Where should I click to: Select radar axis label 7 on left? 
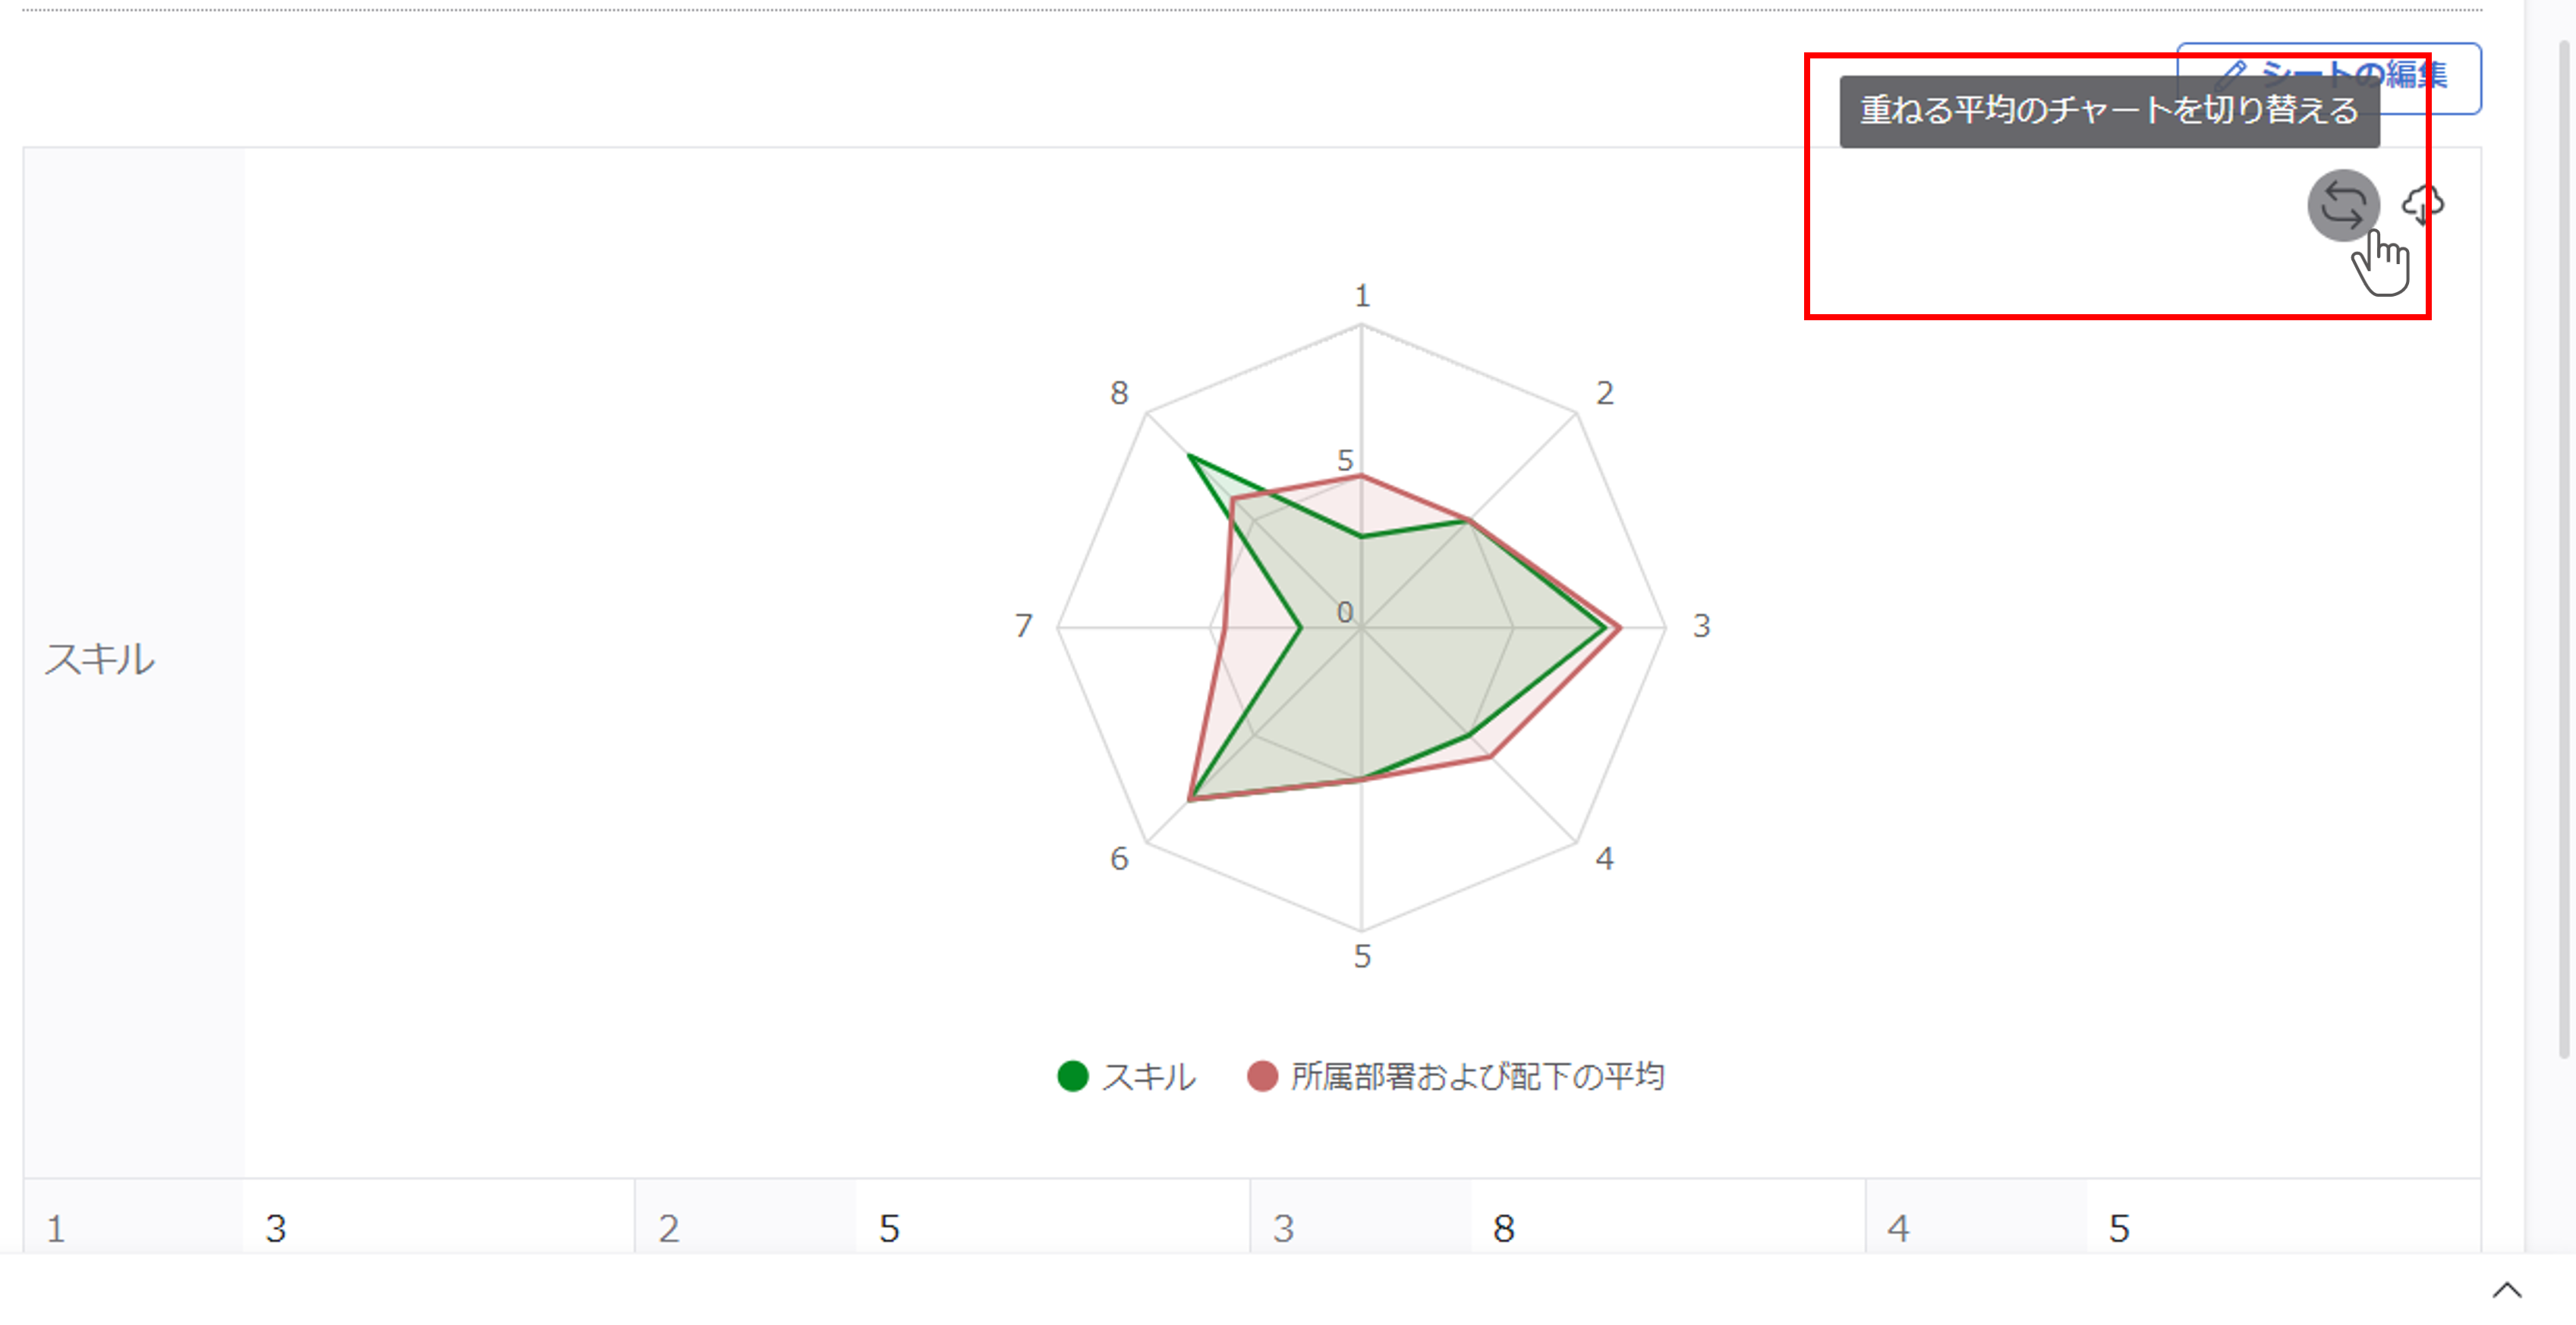1023,626
